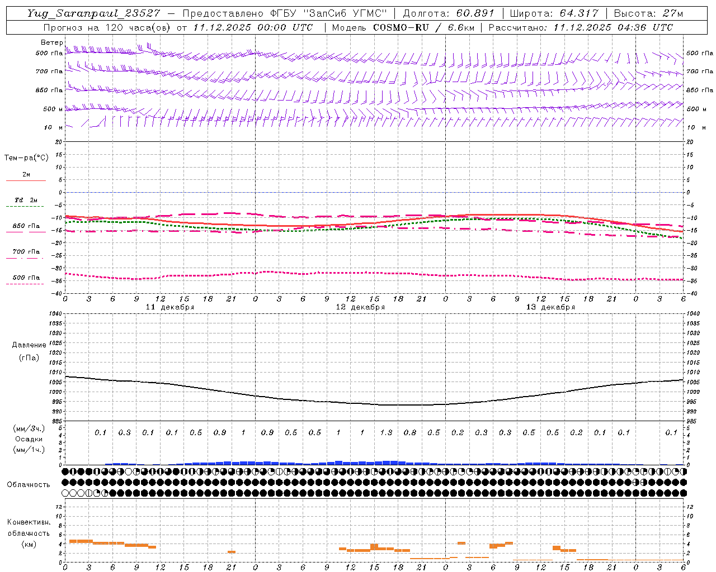Image resolution: width=716 pixels, height=572 pixels.
Task: Click the Td 2м legend entry
Action: tap(26, 200)
